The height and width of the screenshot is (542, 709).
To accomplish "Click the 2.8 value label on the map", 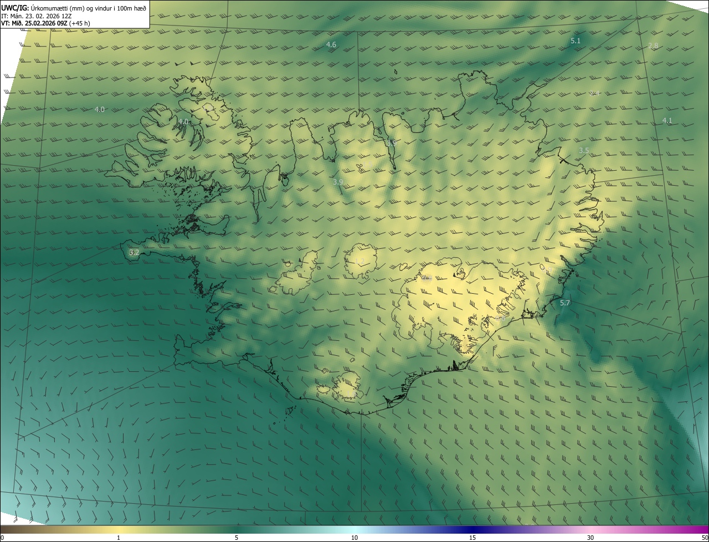I will pos(653,46).
